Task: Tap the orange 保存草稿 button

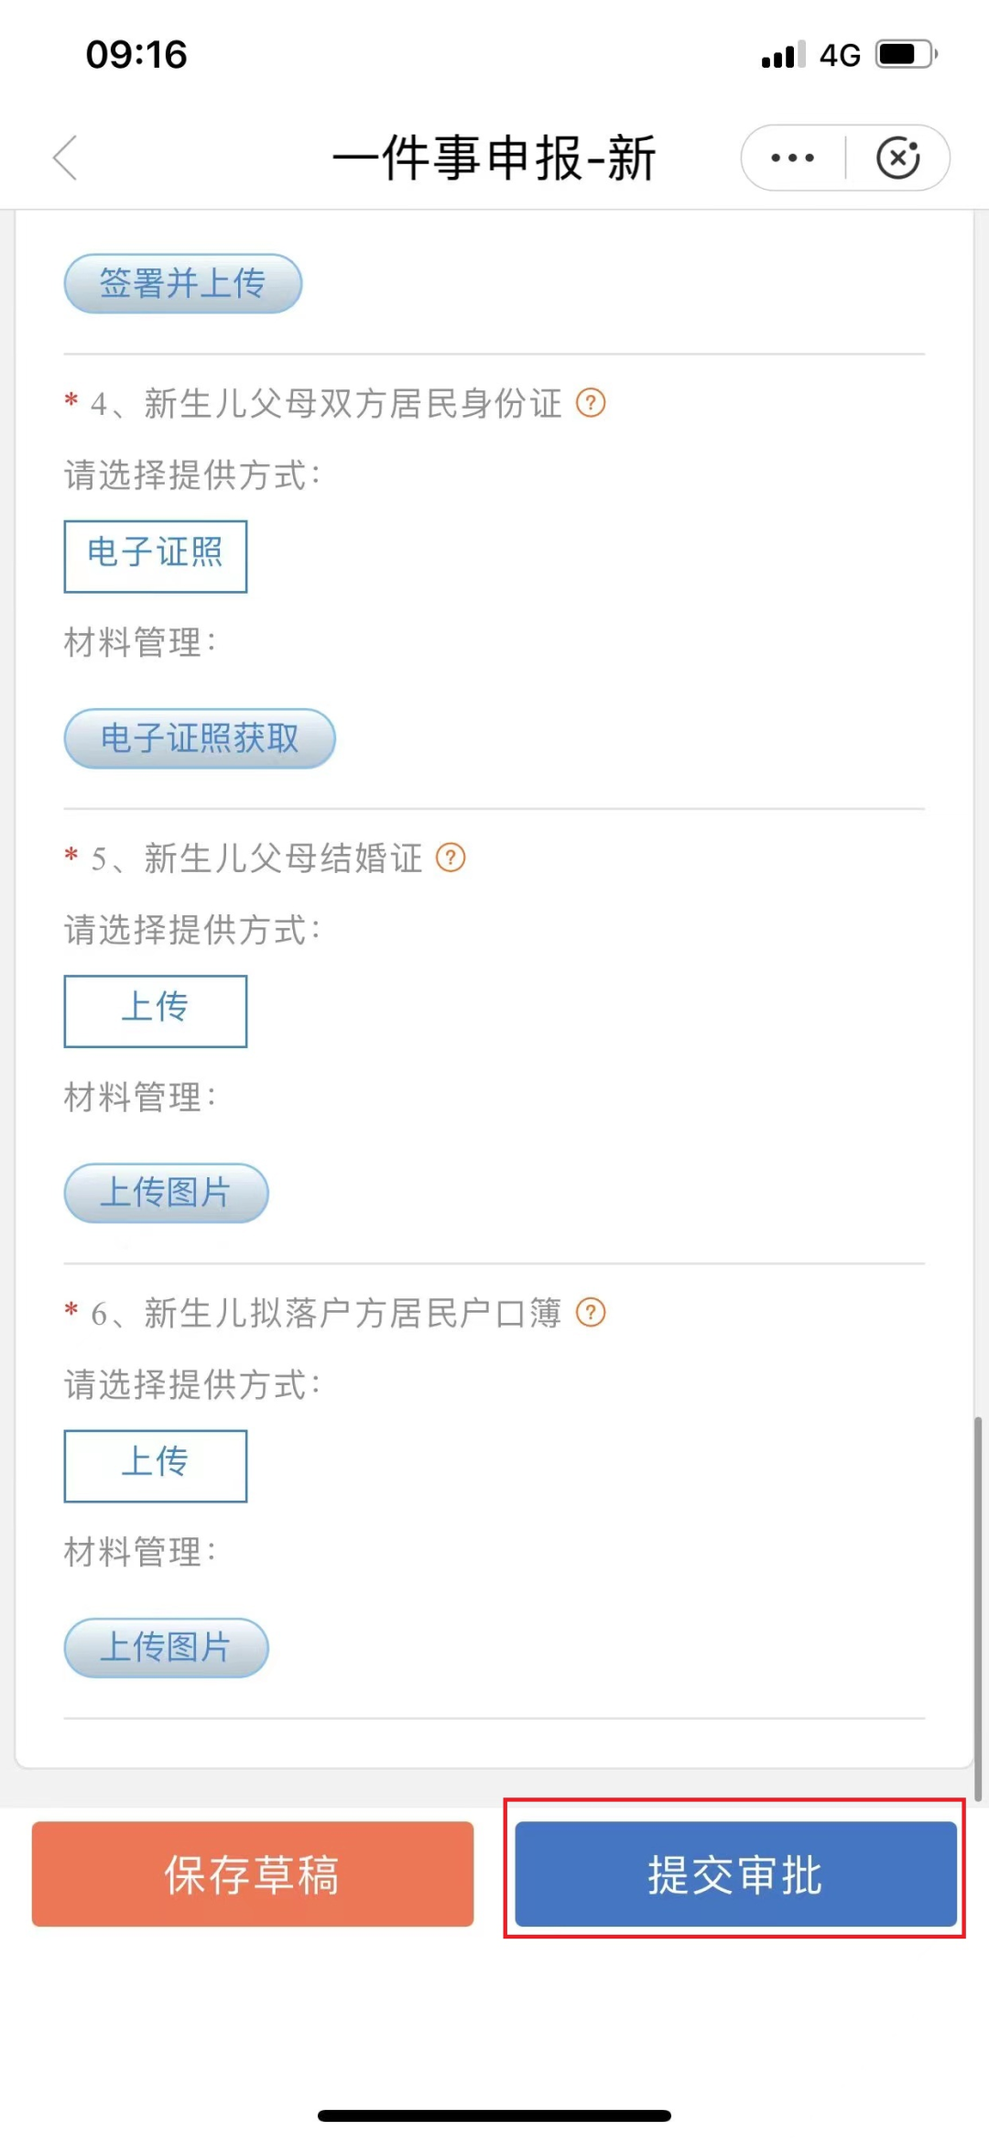Action: (253, 1873)
